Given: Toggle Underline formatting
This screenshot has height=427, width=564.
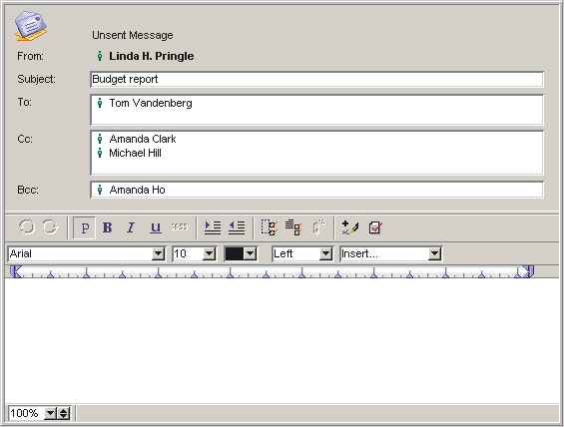Looking at the screenshot, I should click(x=156, y=227).
